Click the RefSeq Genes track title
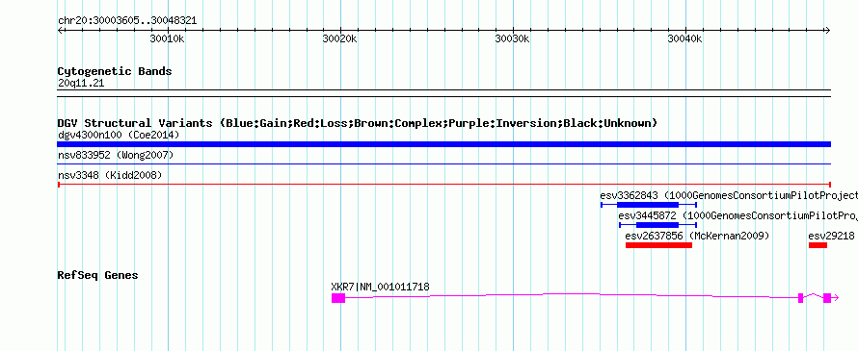858x351 pixels. [x=97, y=275]
